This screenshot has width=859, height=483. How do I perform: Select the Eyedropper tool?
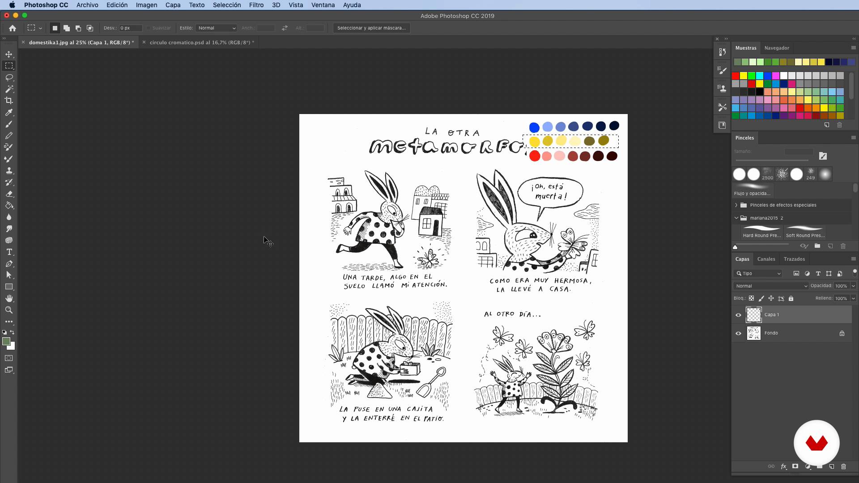pyautogui.click(x=9, y=112)
